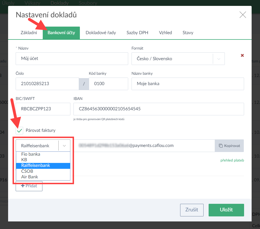Select Fio banka from the list
260x229 pixels.
[31, 154]
